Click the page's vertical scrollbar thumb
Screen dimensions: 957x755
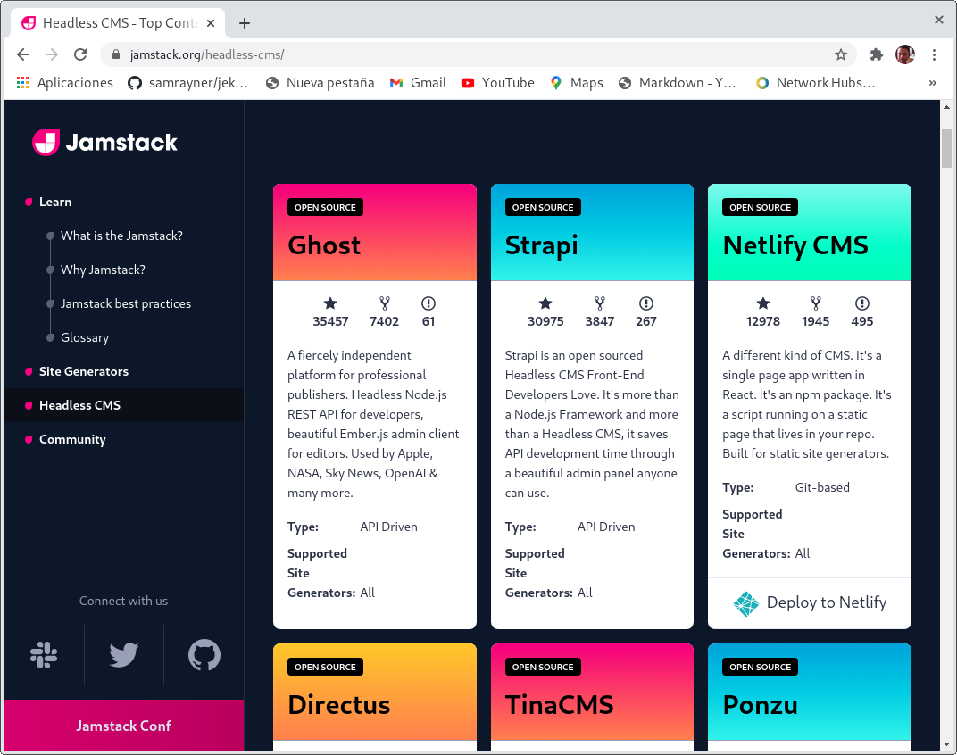[x=946, y=148]
